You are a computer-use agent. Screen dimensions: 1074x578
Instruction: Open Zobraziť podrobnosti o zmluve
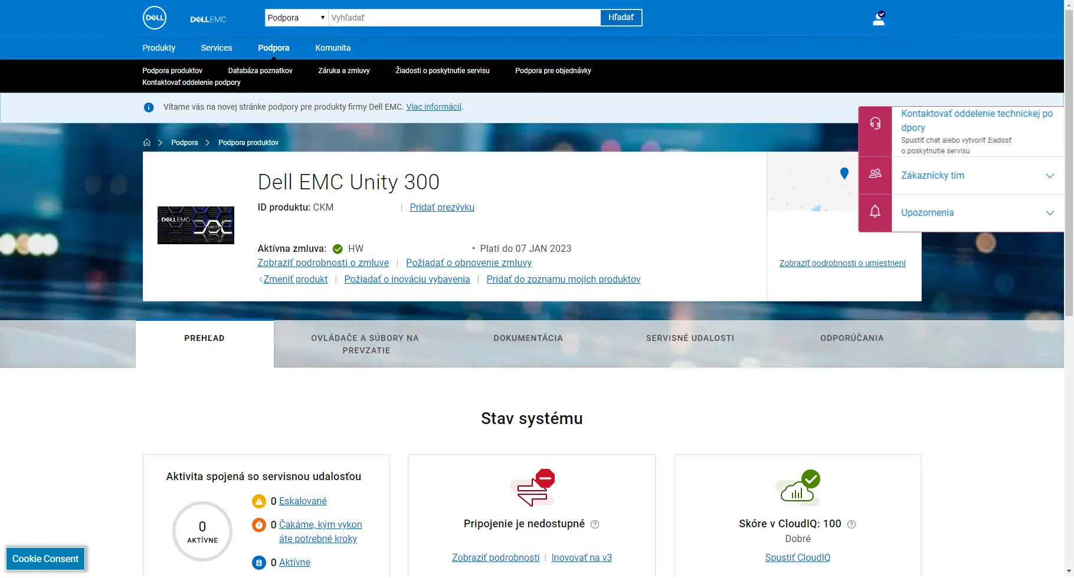tap(323, 263)
